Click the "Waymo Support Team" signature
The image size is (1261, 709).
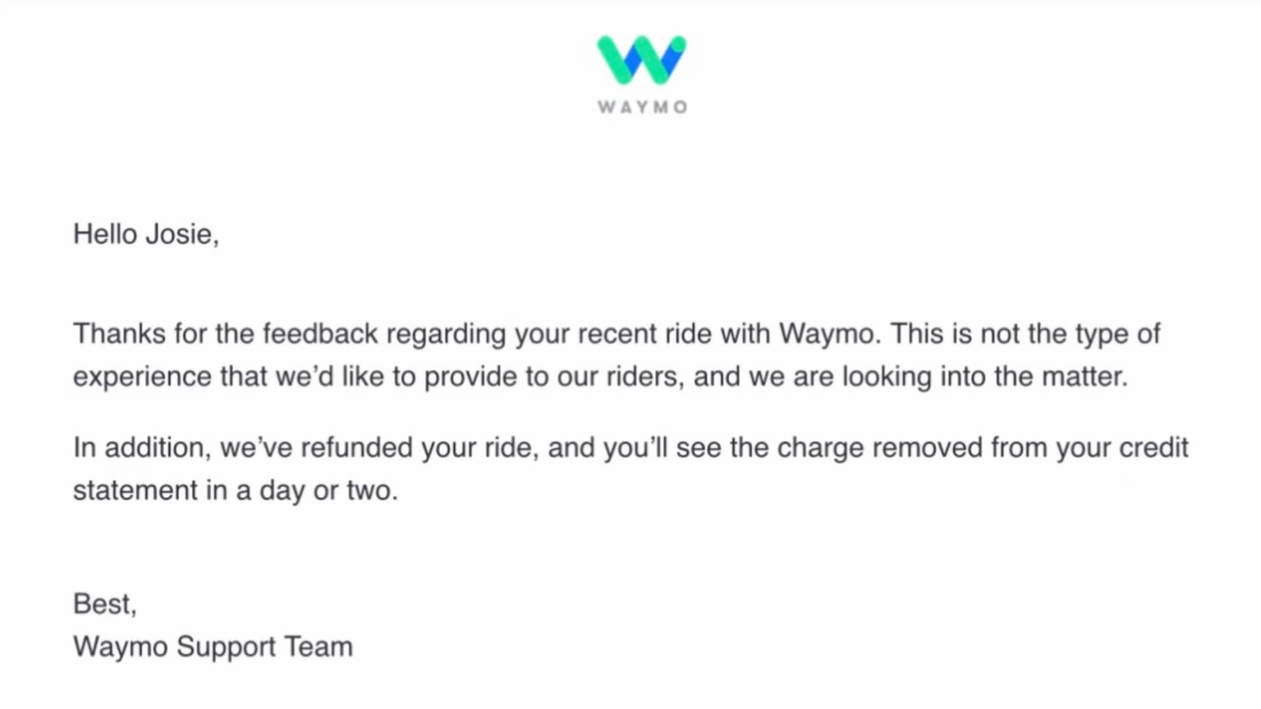(x=213, y=647)
